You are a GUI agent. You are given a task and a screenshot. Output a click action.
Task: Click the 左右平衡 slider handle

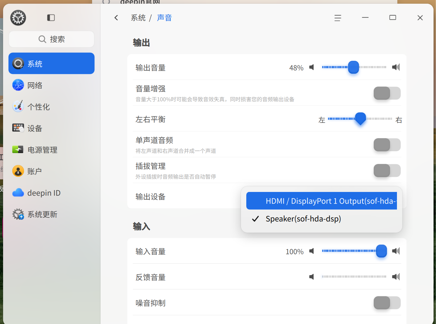360,119
